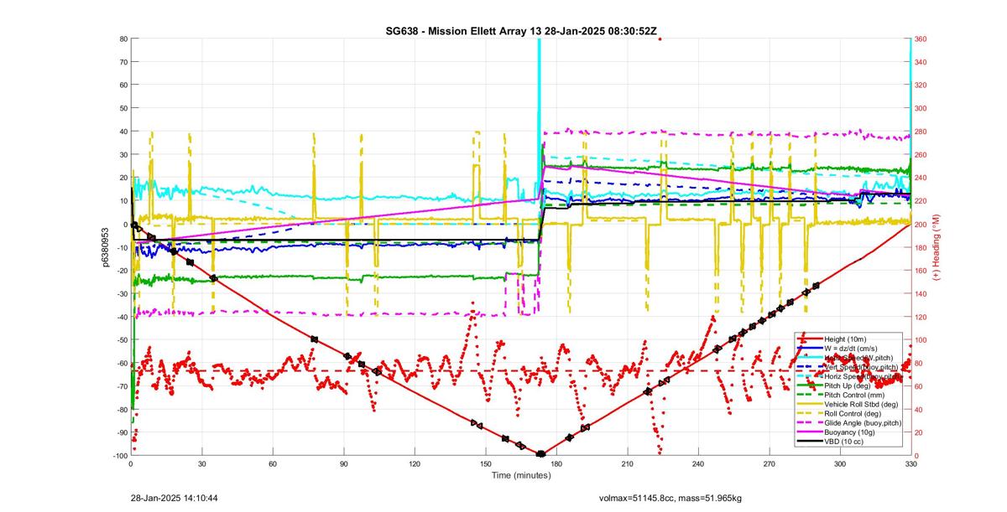Click left axis tick label -50

[x=121, y=340]
